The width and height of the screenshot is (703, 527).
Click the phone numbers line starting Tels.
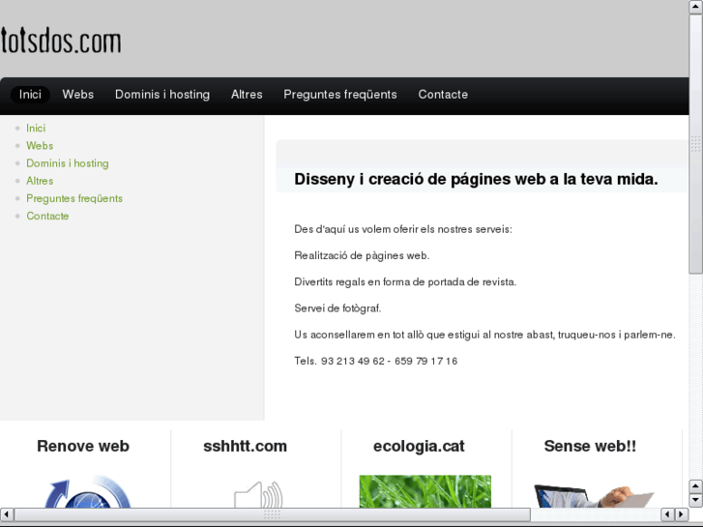376,361
